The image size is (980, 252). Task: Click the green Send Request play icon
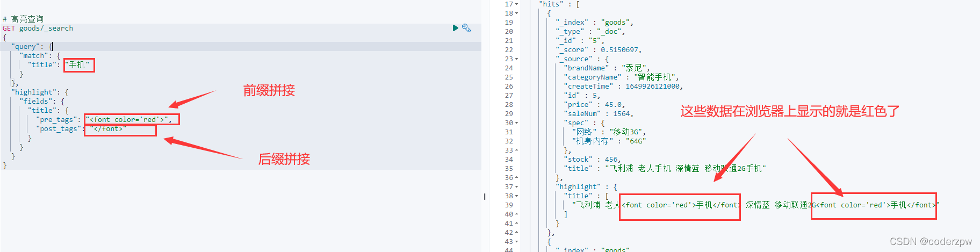pos(456,28)
